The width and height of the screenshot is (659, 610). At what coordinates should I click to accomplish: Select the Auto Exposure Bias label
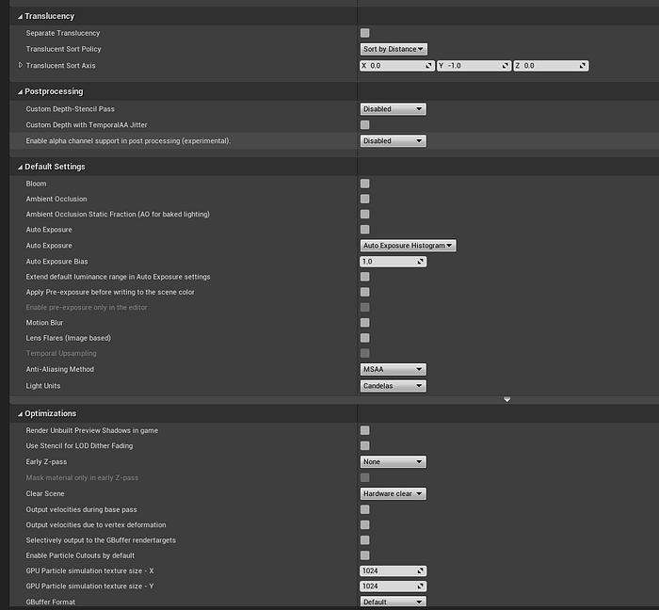pos(56,262)
